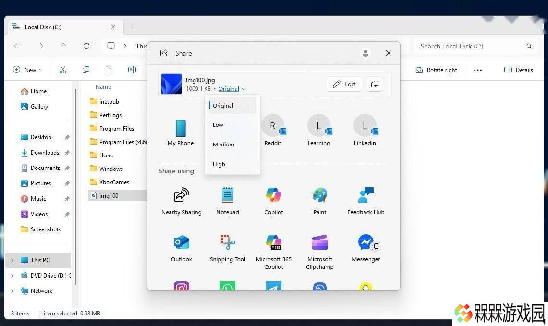Share via Feedback Hub

tap(365, 201)
